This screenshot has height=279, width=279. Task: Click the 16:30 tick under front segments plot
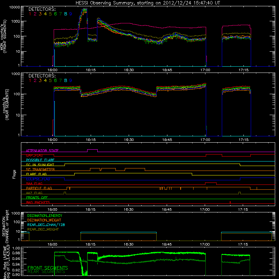point(129,70)
